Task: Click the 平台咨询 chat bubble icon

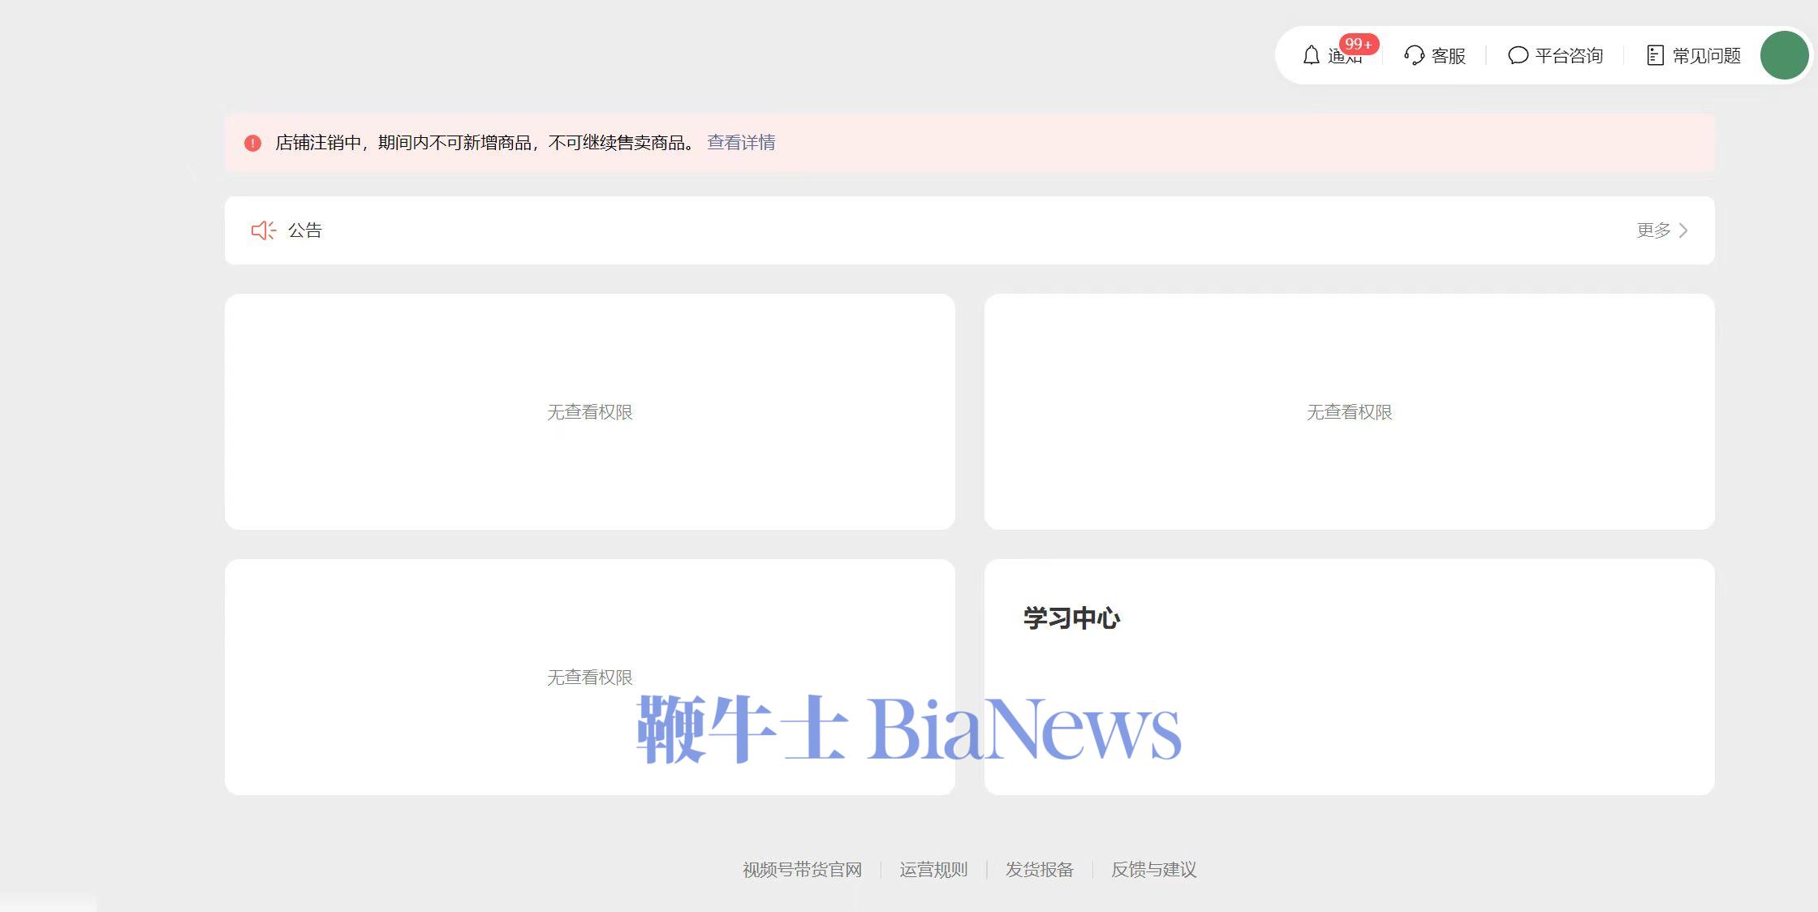Action: point(1518,55)
